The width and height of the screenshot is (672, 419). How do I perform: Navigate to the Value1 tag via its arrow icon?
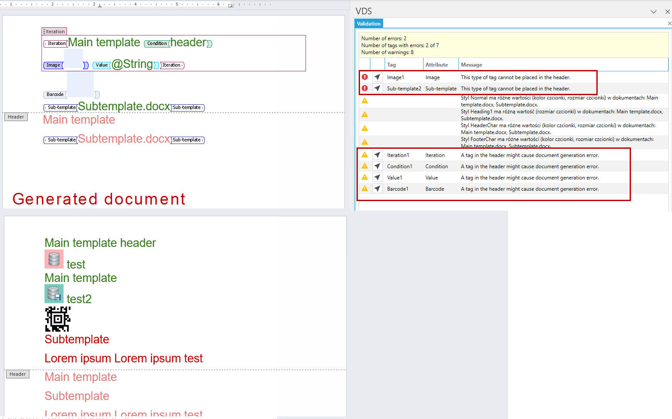(378, 177)
